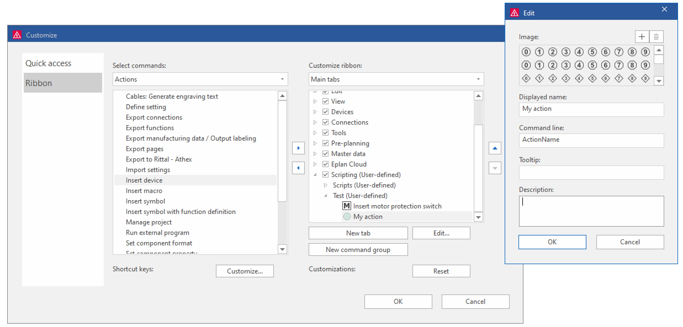Screen dimensions: 683x327
Task: Expand the Devices tree node
Action: coord(315,112)
